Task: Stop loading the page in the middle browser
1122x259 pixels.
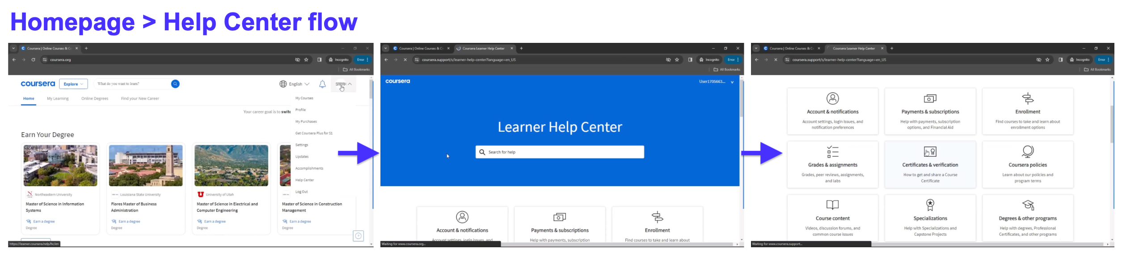Action: pos(405,59)
